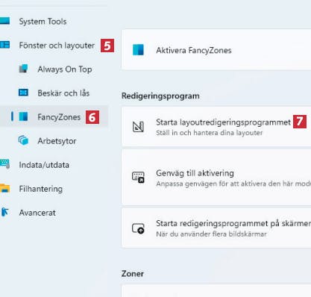
Task: Launch Starta layoutredigeringsprogrammet
Action: coord(216,127)
